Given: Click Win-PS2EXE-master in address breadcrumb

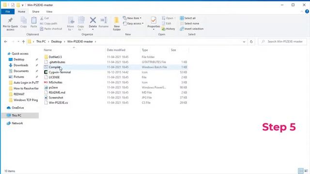Looking at the screenshot, I should (80, 42).
